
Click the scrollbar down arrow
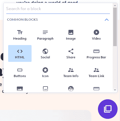(x=115, y=90)
